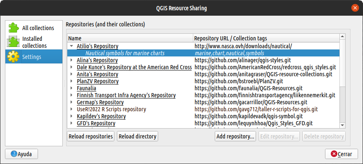Image resolution: width=363 pixels, height=164 pixels.
Task: Click the All collections puzzle icon
Action: point(14,28)
